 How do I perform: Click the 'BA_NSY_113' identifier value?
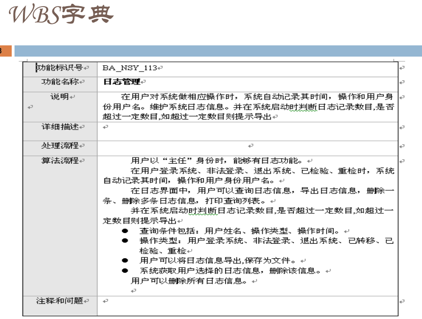(x=130, y=68)
